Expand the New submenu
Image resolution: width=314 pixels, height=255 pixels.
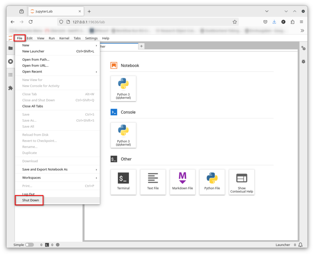58,45
